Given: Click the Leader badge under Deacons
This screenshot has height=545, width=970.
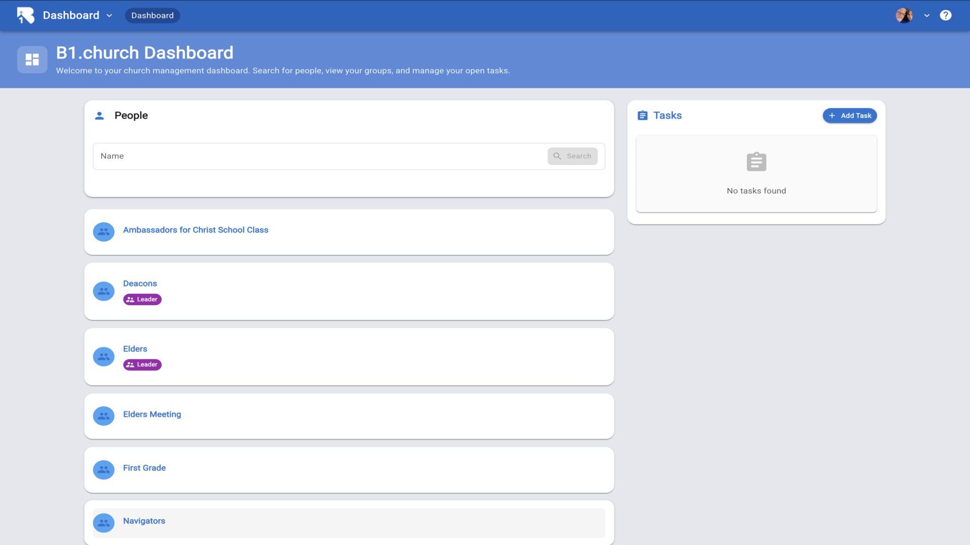Looking at the screenshot, I should point(142,299).
